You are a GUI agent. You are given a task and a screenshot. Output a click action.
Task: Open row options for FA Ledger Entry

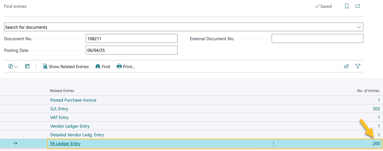[273, 144]
